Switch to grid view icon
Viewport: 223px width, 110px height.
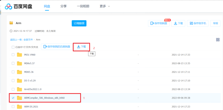pyautogui.click(x=218, y=40)
